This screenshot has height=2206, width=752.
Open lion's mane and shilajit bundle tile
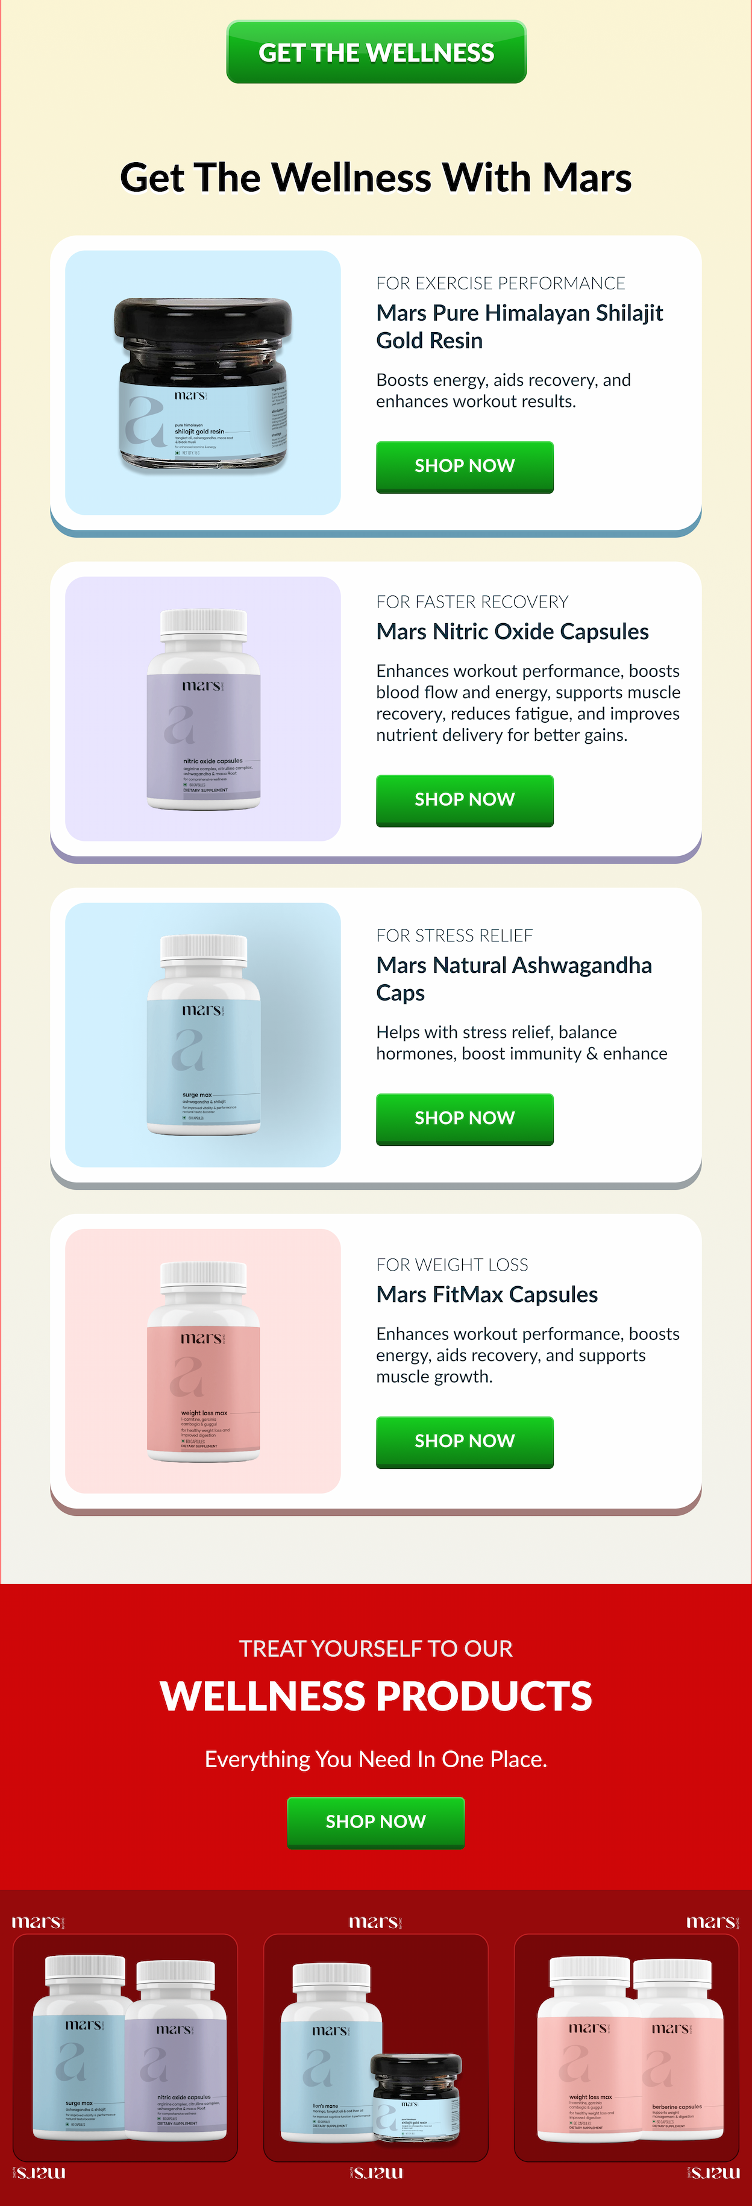point(376,2047)
